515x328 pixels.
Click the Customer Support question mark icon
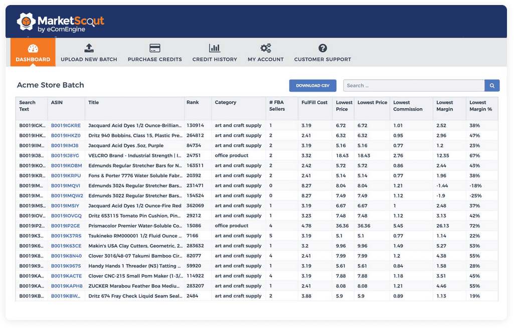321,48
